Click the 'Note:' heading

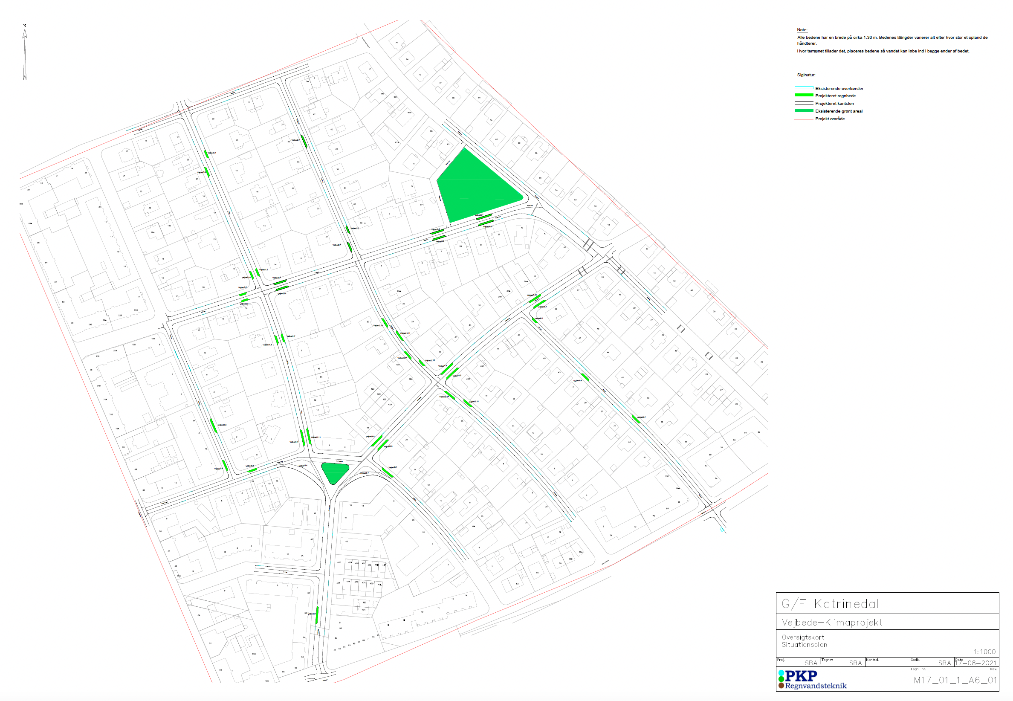pos(802,30)
